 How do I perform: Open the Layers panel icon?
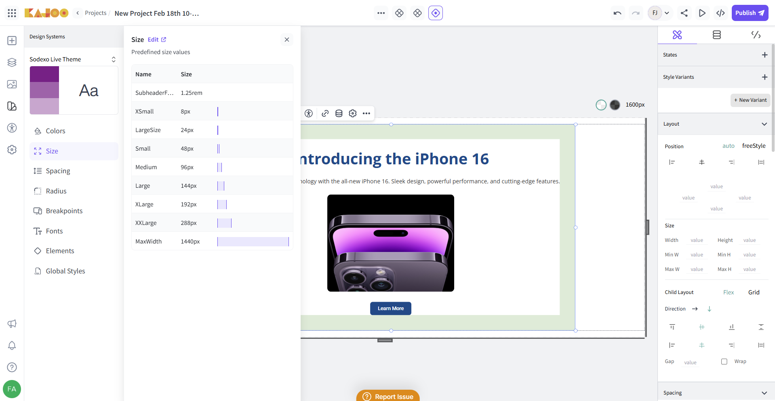(x=12, y=62)
